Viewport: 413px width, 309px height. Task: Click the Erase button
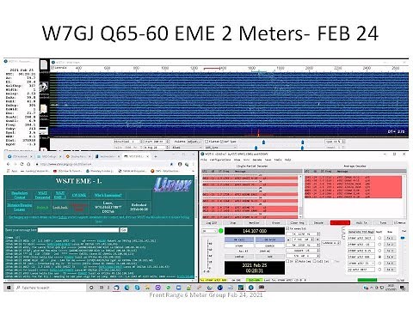(275, 222)
